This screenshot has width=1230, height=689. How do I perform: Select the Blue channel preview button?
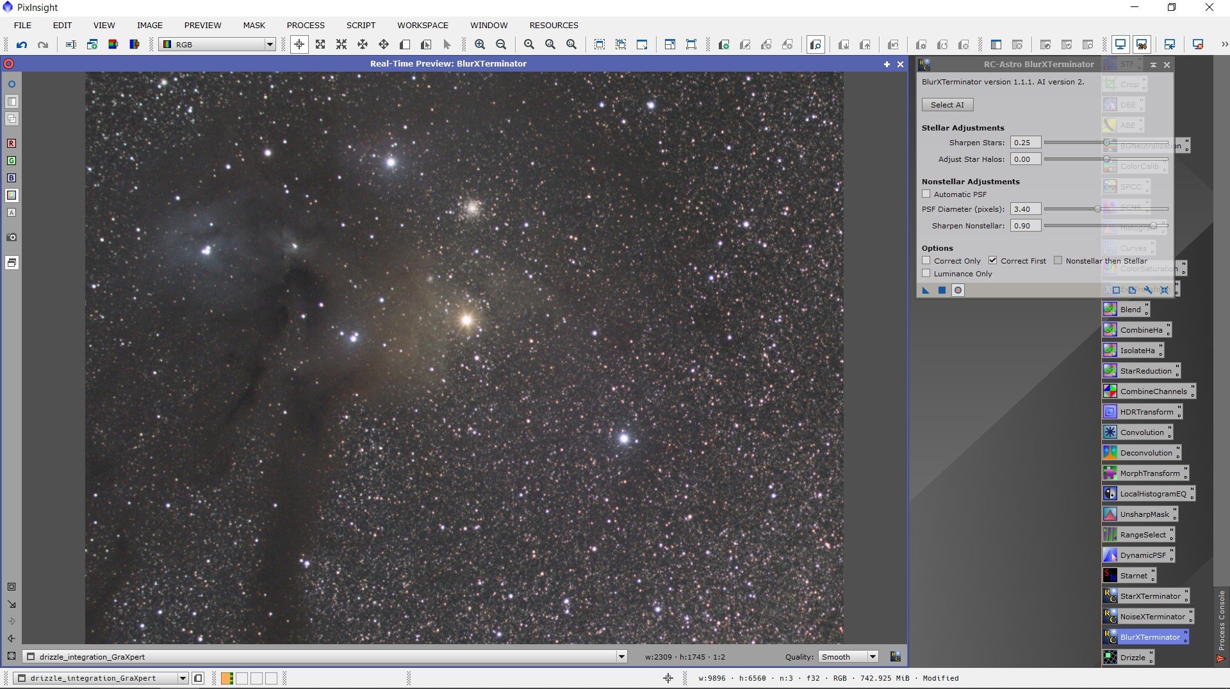tap(12, 178)
